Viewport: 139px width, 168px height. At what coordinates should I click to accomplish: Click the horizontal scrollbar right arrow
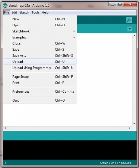pos(130,128)
